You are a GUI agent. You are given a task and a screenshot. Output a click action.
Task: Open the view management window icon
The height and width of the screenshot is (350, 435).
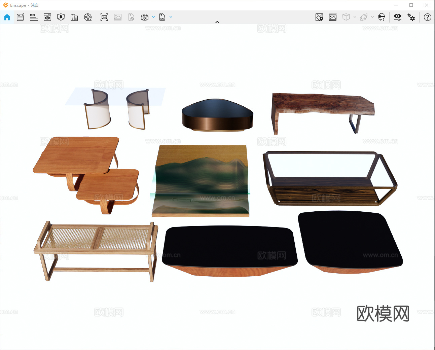[47, 17]
